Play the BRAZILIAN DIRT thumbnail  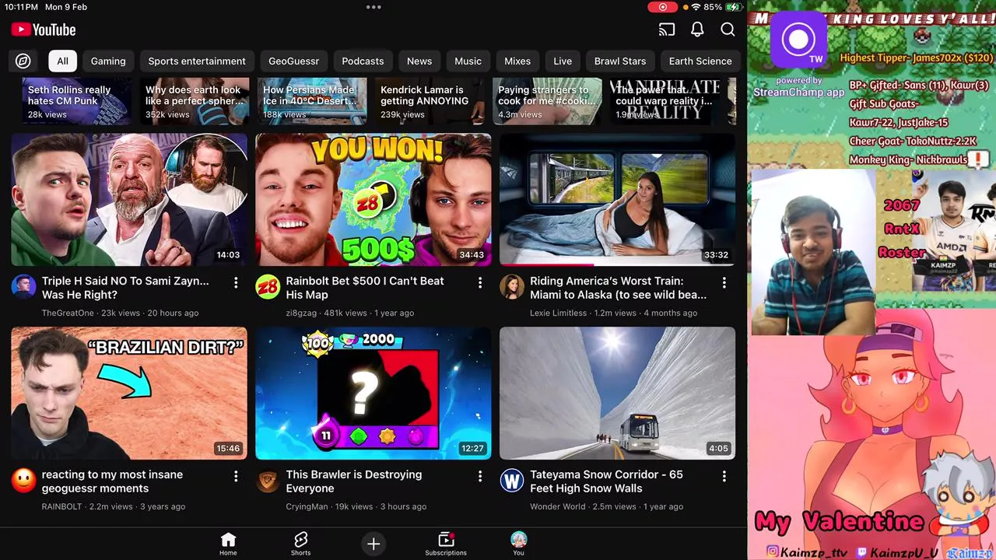(129, 394)
